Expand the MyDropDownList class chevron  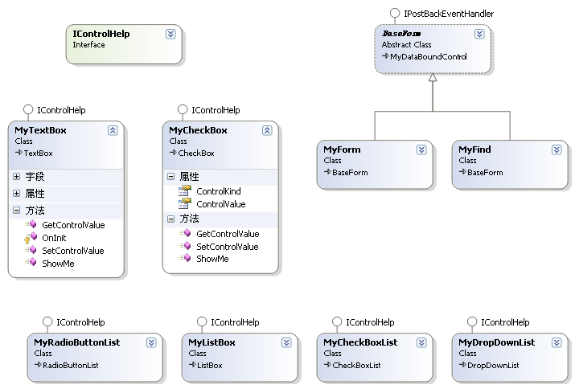point(557,342)
